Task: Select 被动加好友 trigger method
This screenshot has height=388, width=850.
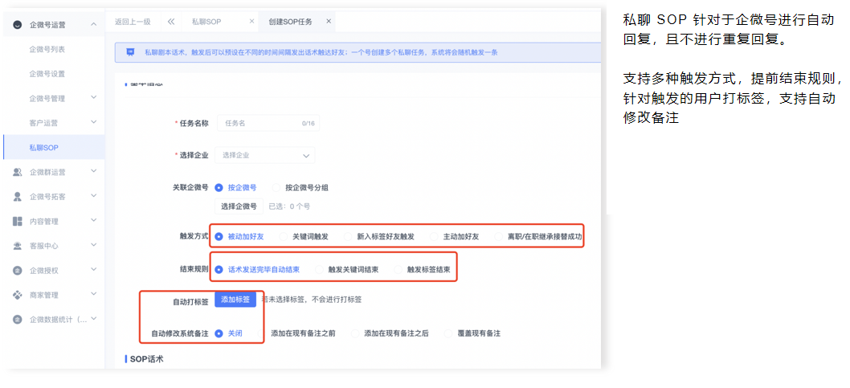Action: click(219, 237)
